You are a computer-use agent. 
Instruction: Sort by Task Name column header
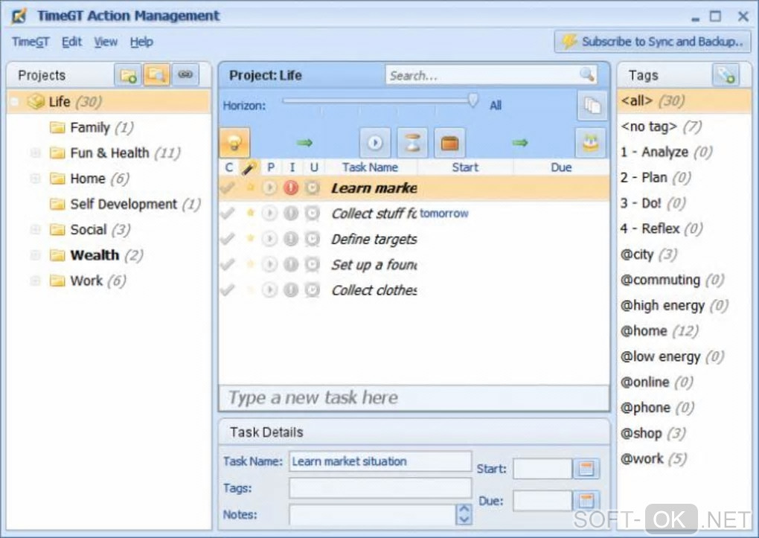[370, 167]
